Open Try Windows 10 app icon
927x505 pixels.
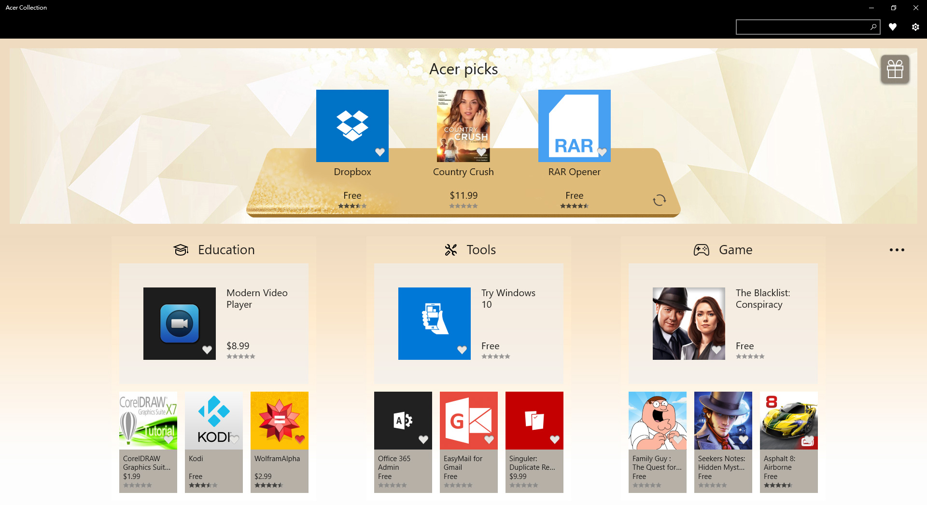point(435,324)
